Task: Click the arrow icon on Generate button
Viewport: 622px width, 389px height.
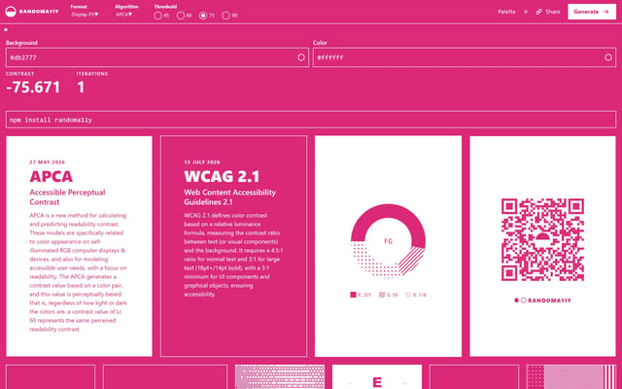Action: pos(605,12)
